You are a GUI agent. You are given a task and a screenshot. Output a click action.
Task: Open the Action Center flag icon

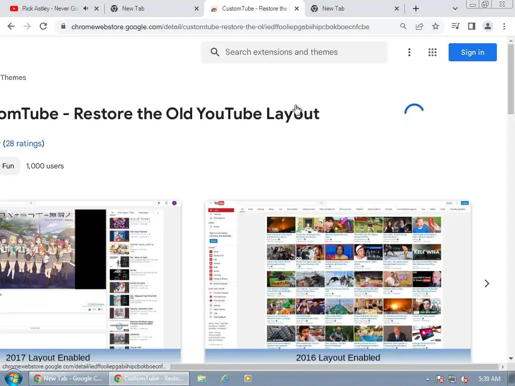click(440, 379)
